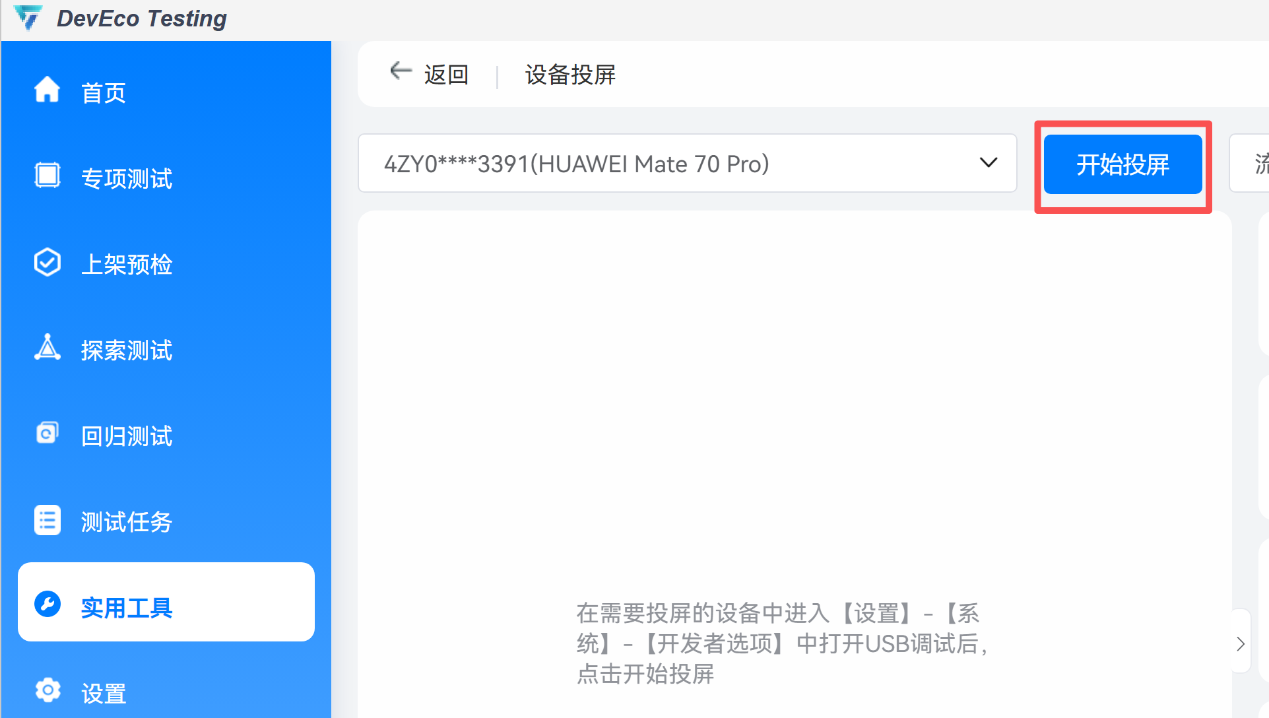Open the HUAWEI Mate 70 Pro device dropdown

click(687, 163)
